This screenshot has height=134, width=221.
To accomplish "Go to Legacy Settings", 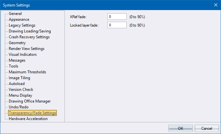I will (x=22, y=25).
